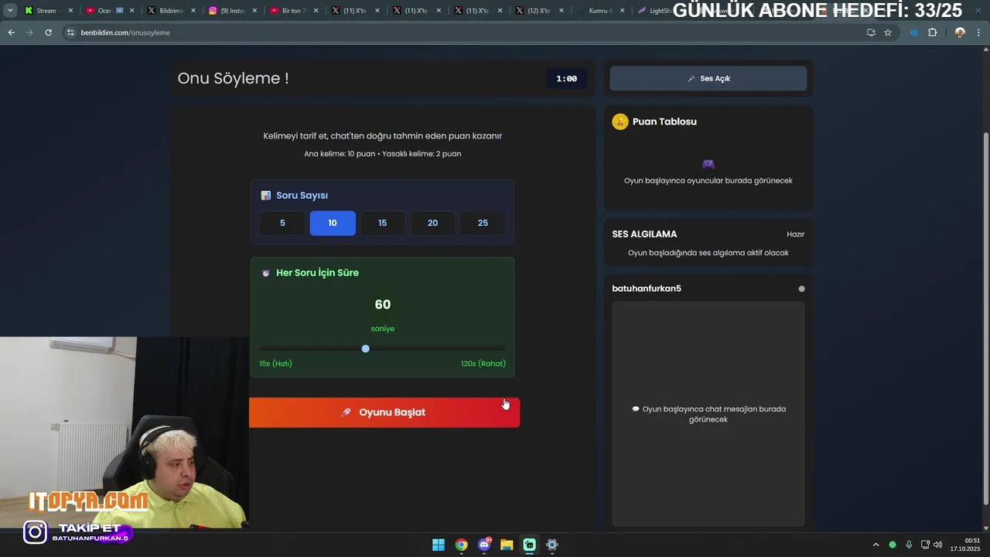The height and width of the screenshot is (557, 990).
Task: Switch to the LightShot tab
Action: [654, 11]
